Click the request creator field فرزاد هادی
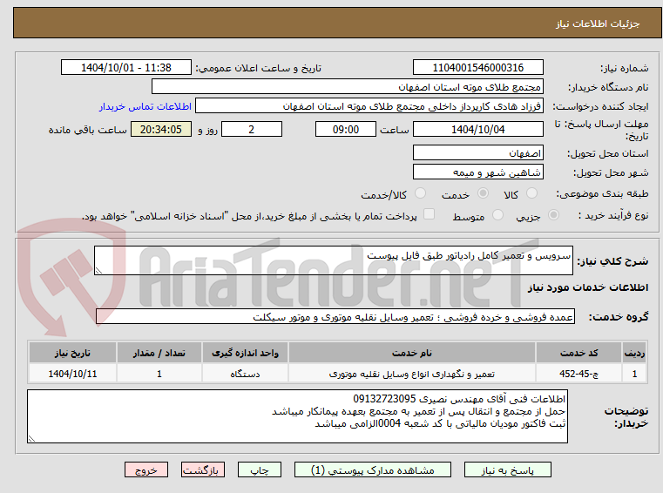The height and width of the screenshot is (493, 663). 369,106
